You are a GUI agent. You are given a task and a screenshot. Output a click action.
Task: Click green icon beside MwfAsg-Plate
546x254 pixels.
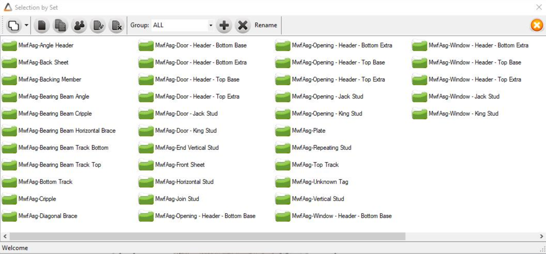coord(283,131)
